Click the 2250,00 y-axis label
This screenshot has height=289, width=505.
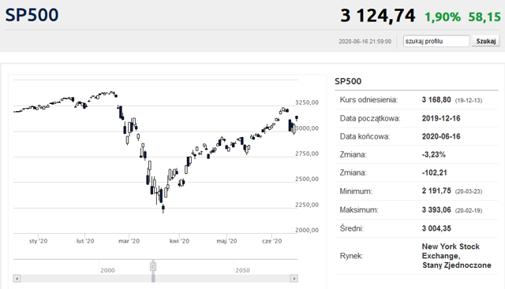[307, 205]
